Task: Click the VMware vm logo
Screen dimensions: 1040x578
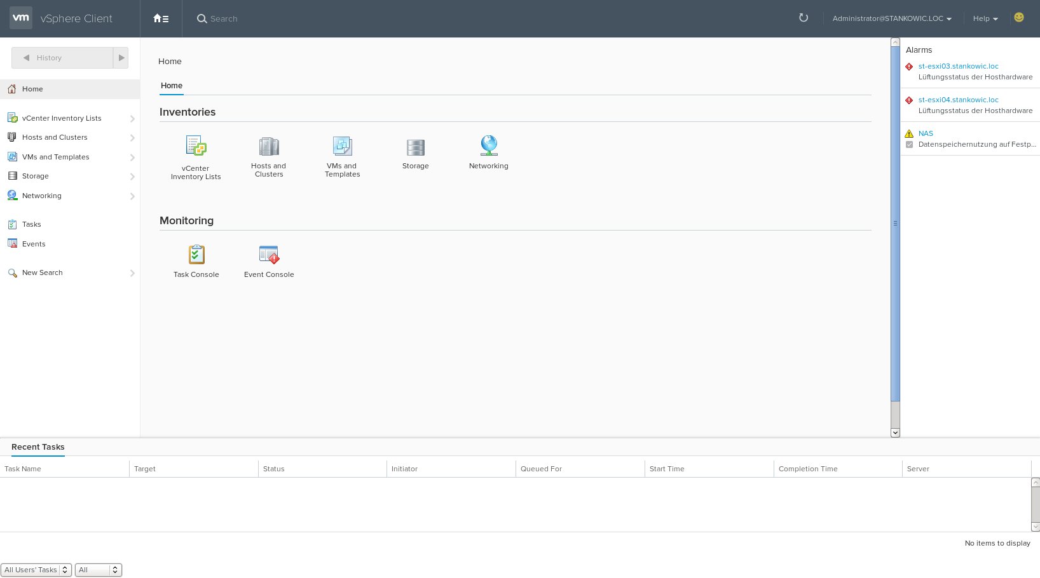Action: 21,18
